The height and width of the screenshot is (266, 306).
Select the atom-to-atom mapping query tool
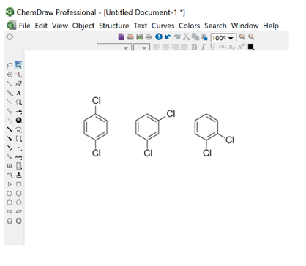coord(19,157)
